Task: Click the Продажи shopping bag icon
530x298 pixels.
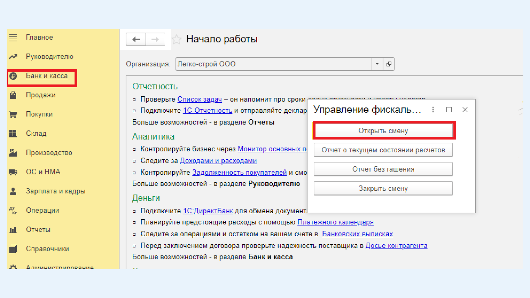Action: (13, 95)
